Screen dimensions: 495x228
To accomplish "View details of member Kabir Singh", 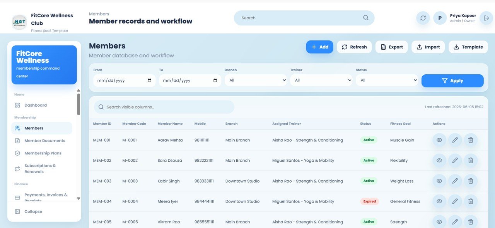I will (439, 181).
